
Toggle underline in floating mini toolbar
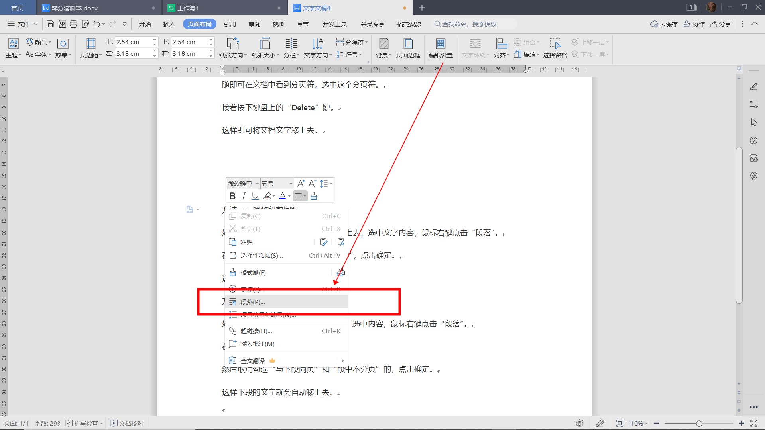coord(255,196)
